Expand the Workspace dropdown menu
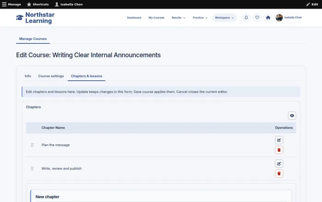The image size is (322, 202). click(x=224, y=18)
